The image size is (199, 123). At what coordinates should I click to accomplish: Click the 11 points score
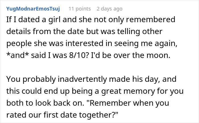[x=80, y=9]
